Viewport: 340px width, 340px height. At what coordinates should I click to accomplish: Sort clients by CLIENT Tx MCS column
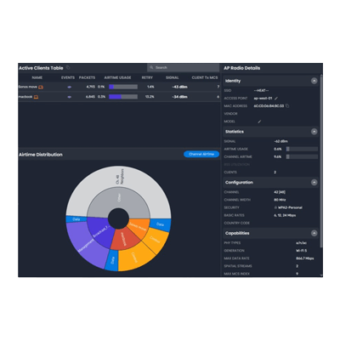[x=205, y=77]
